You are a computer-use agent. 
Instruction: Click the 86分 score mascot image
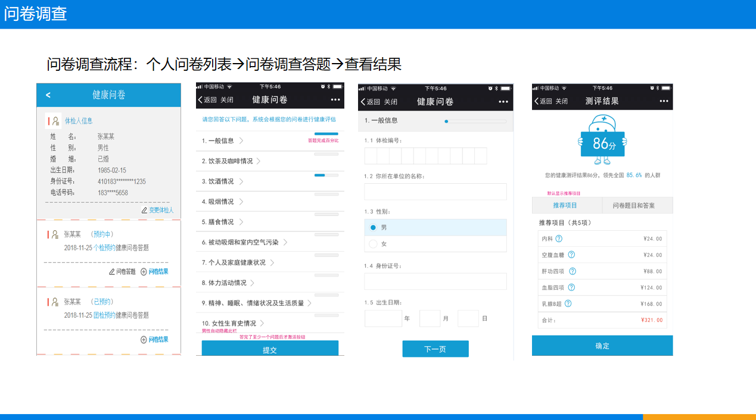pos(602,139)
